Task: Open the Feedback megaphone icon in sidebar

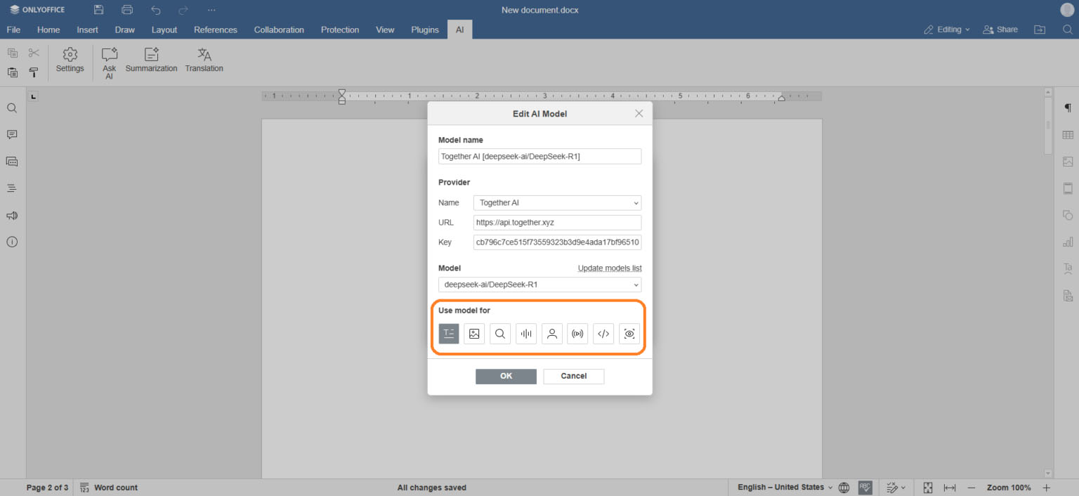Action: click(12, 215)
